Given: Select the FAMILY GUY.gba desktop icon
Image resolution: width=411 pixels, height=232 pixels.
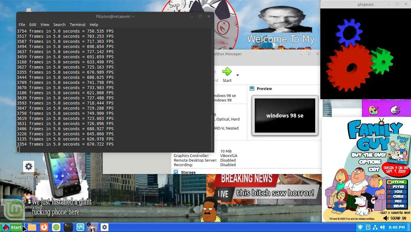Looking at the screenshot, I should (x=29, y=170).
